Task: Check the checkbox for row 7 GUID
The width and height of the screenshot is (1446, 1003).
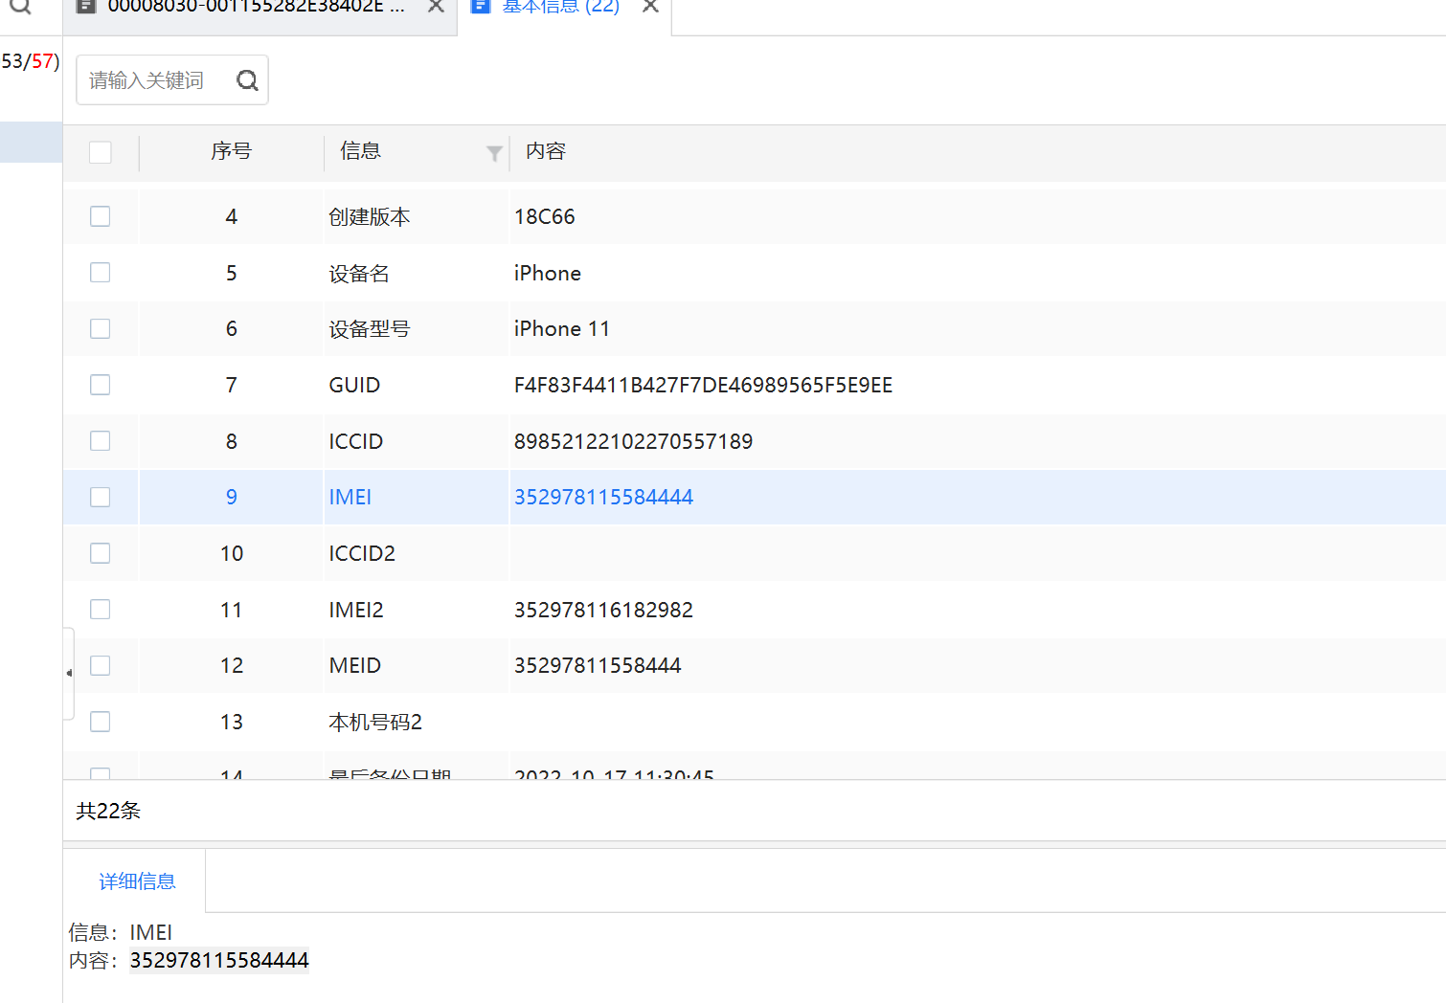Action: (101, 385)
